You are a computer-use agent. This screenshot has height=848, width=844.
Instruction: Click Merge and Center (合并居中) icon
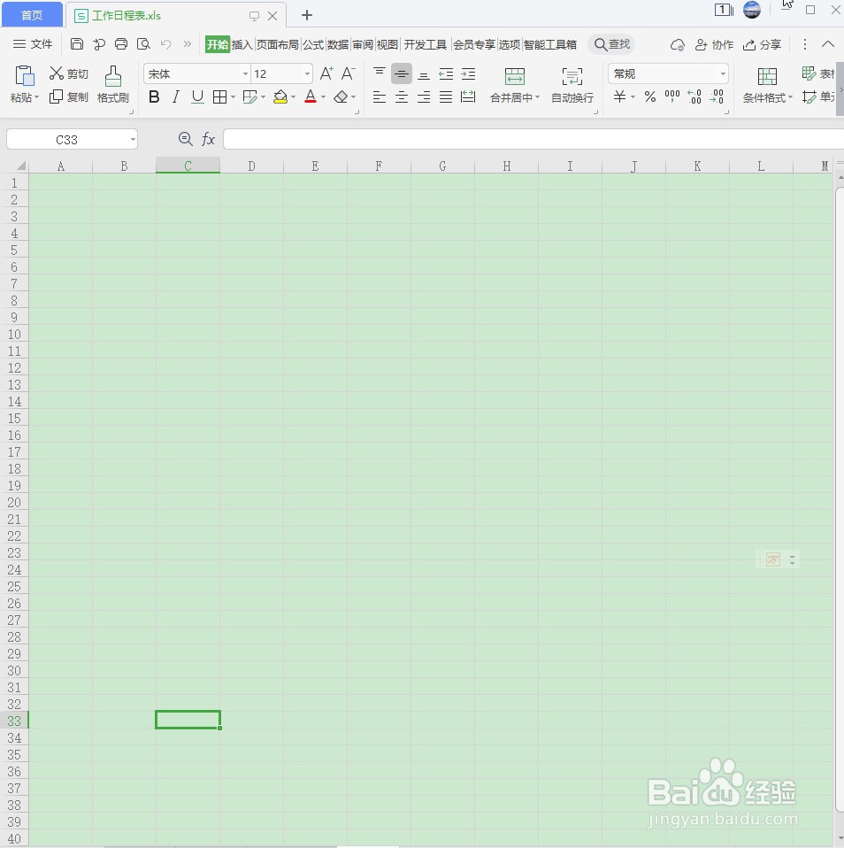(514, 76)
